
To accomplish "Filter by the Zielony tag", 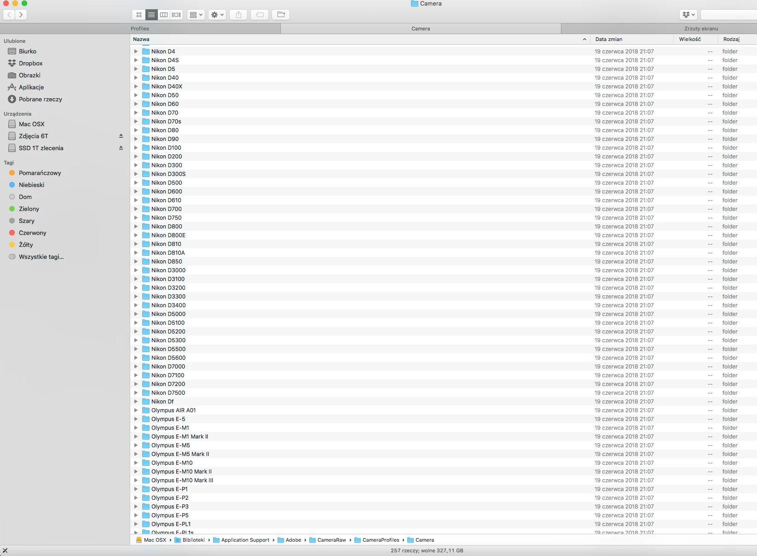I will pos(29,209).
